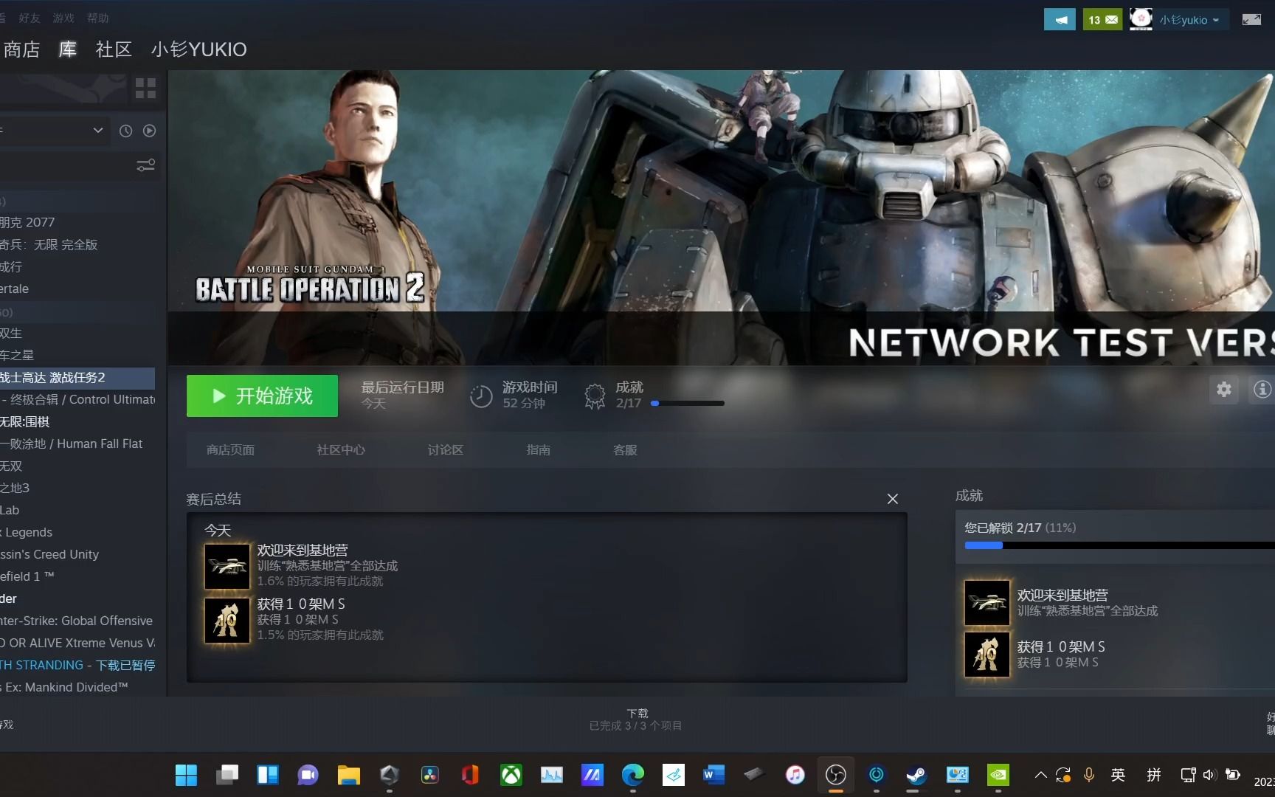
Task: Open File Explorer on taskbar
Action: (x=348, y=775)
